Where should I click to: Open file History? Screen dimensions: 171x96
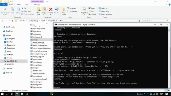(x=92, y=14)
